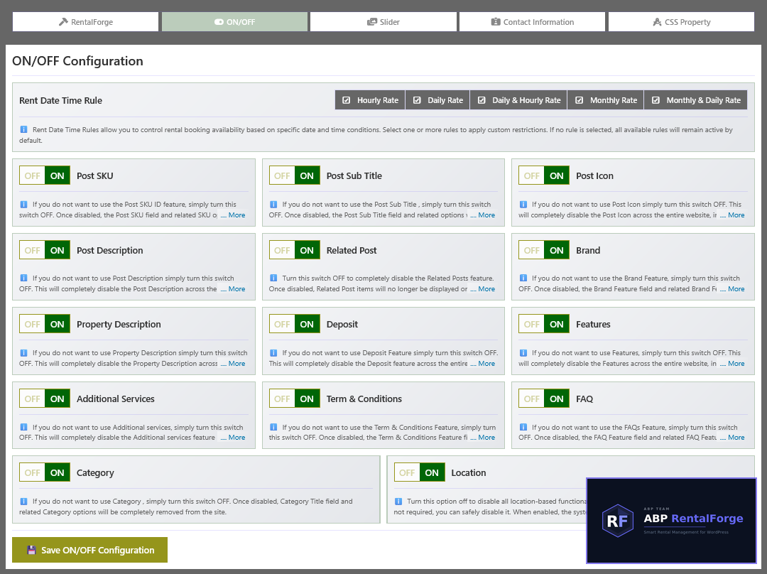767x574 pixels.
Task: Switch to the CSS Property tab
Action: point(681,22)
